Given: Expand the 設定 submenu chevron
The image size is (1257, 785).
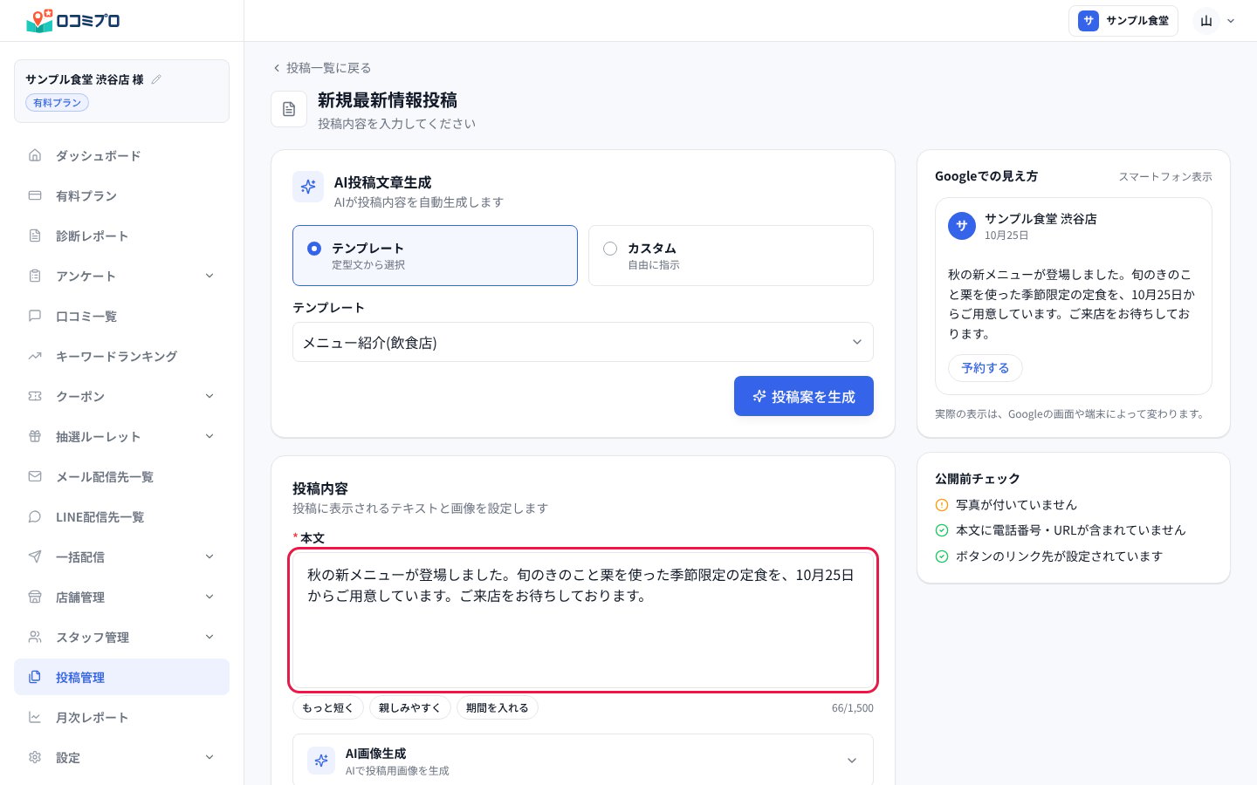Looking at the screenshot, I should tap(209, 757).
